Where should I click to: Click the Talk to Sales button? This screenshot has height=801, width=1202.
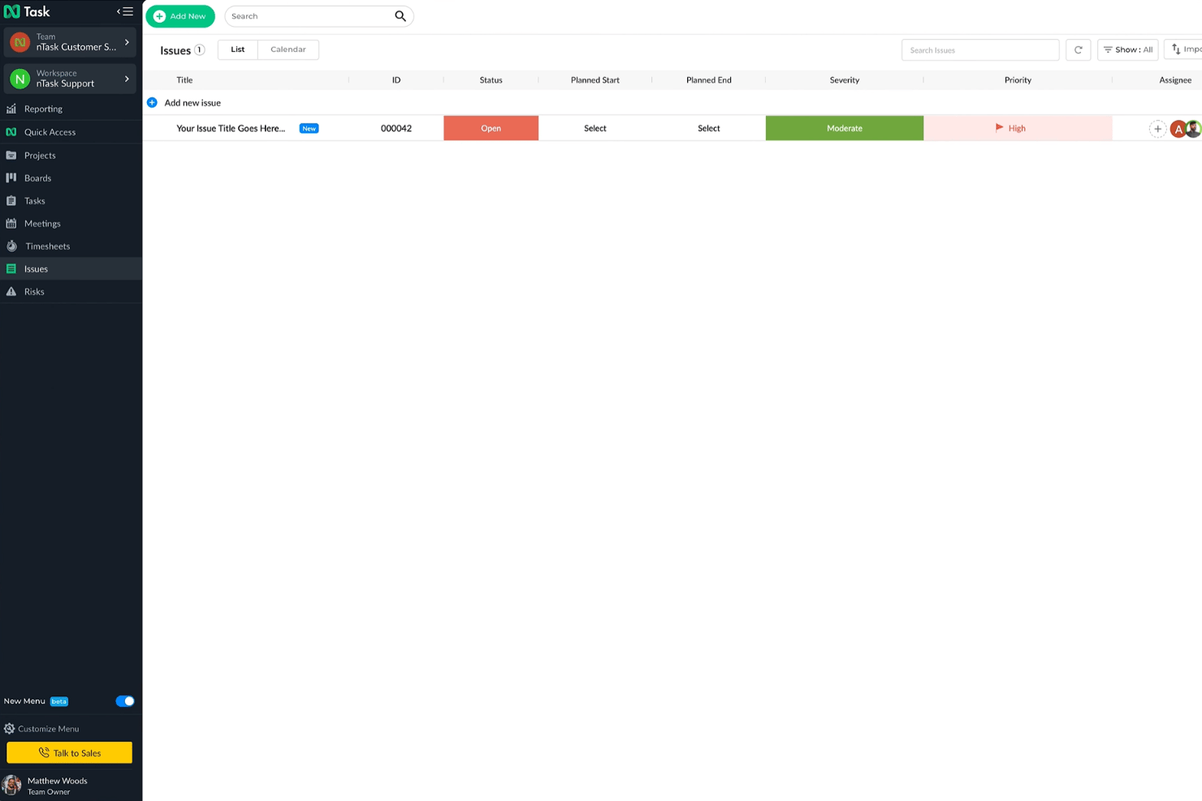tap(69, 752)
